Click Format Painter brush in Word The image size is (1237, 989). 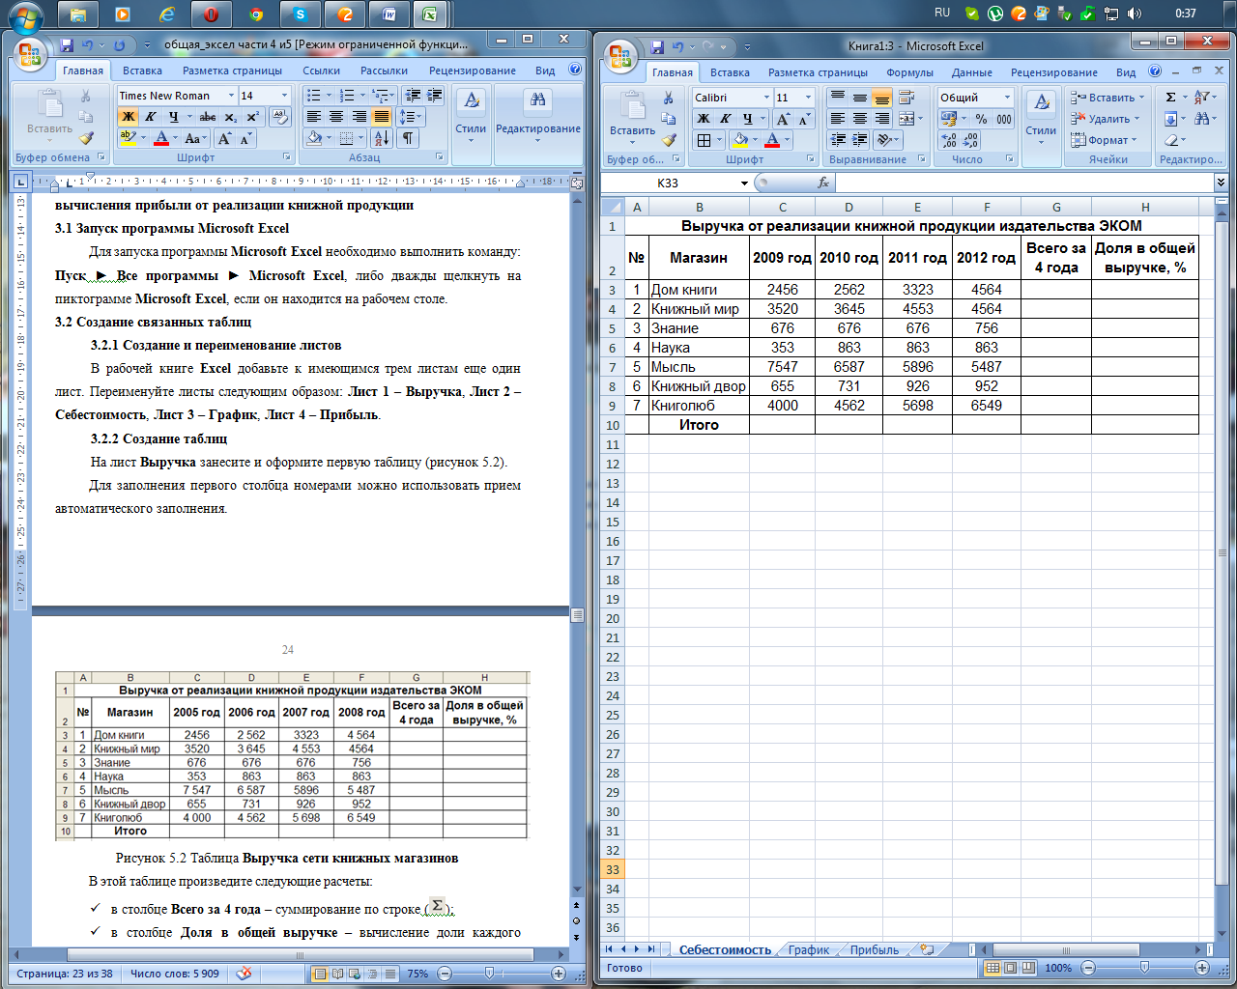tap(85, 138)
